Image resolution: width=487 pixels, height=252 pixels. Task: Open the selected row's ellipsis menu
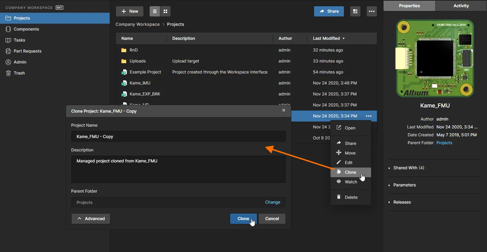click(x=369, y=116)
